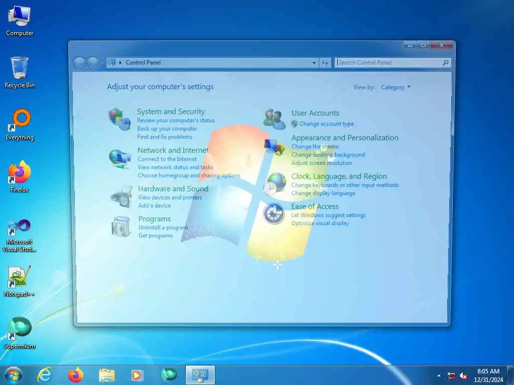Open the Computer desktop icon

20,21
